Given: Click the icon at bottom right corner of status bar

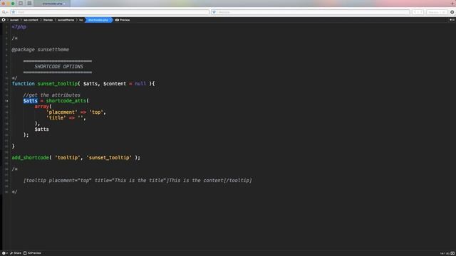Looking at the screenshot, I should point(452,253).
